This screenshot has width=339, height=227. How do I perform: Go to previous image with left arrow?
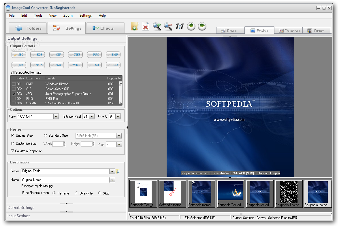[x=191, y=26]
